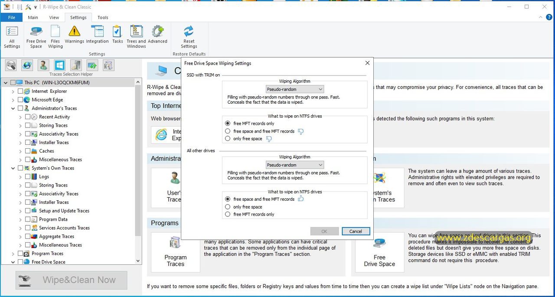Open Files Wiping settings
This screenshot has width=555, height=297.
point(55,37)
